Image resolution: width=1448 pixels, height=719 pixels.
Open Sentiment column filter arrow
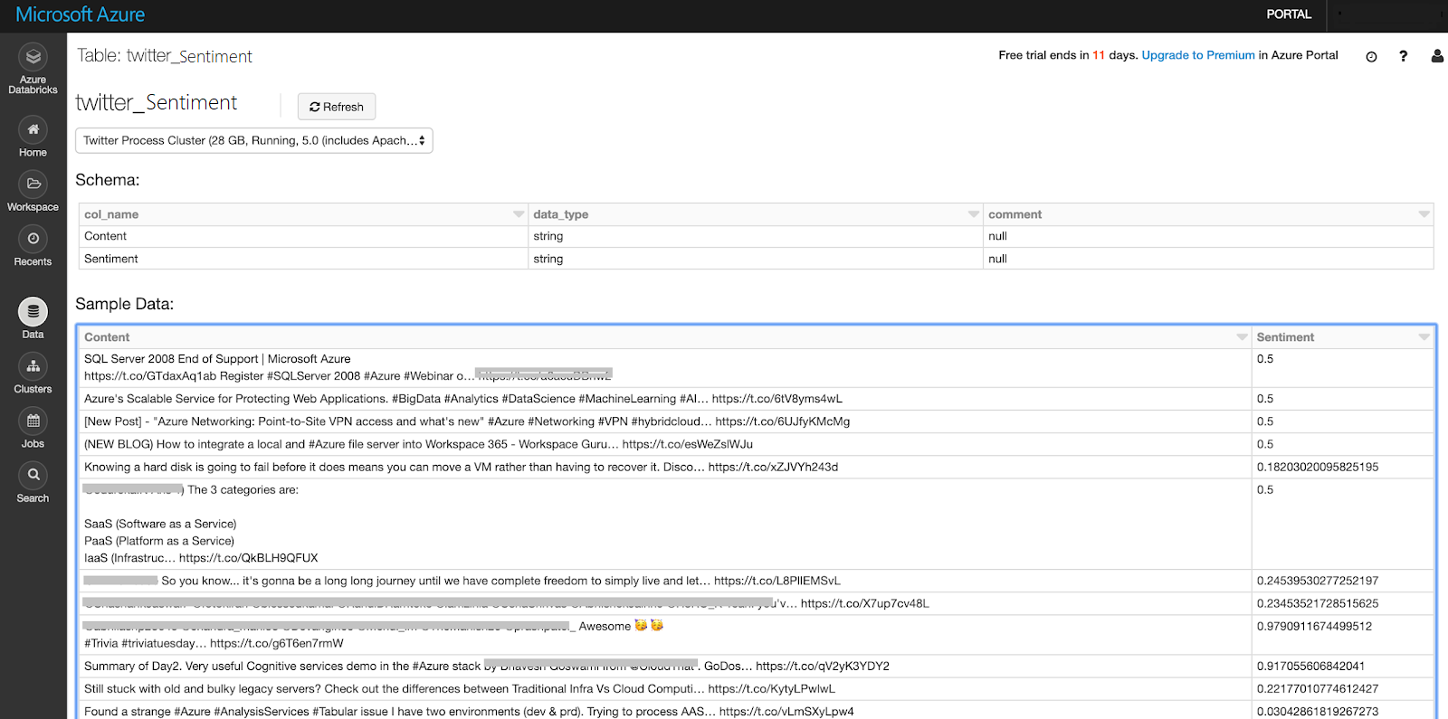(x=1424, y=337)
